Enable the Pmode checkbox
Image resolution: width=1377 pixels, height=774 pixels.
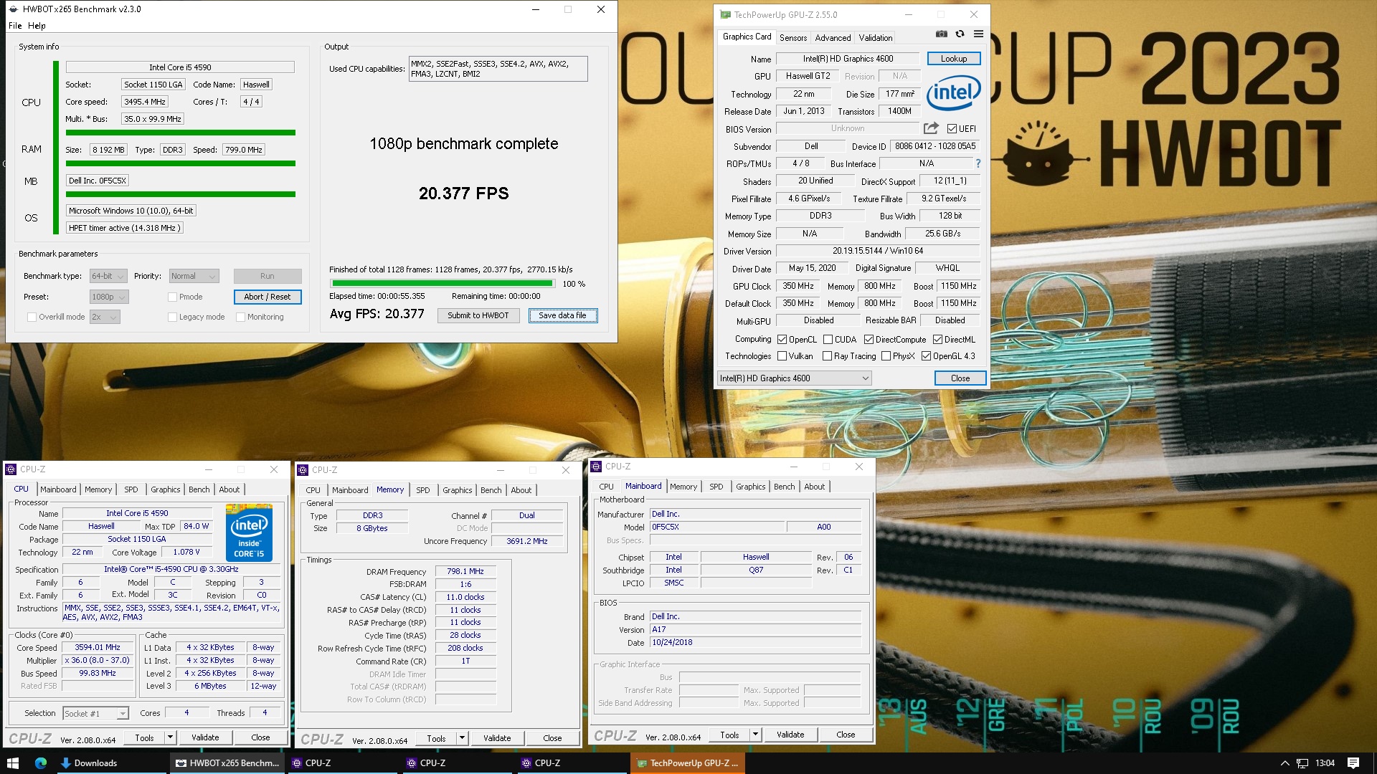click(x=172, y=297)
